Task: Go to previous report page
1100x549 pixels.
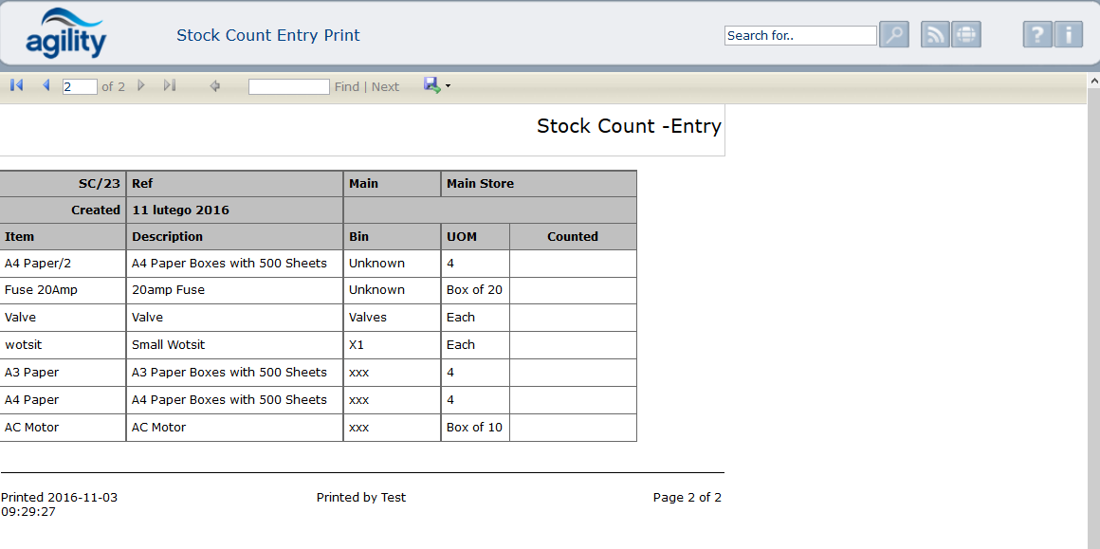Action: pyautogui.click(x=46, y=85)
